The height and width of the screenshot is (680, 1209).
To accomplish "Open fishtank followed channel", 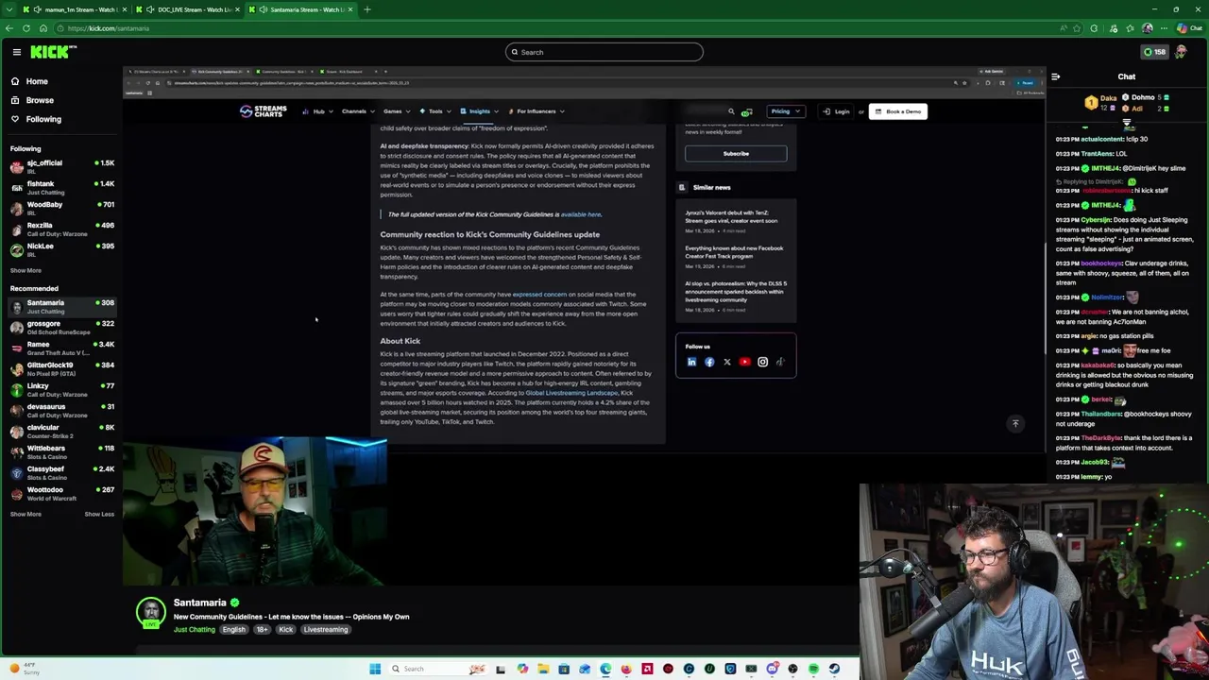I will click(61, 187).
